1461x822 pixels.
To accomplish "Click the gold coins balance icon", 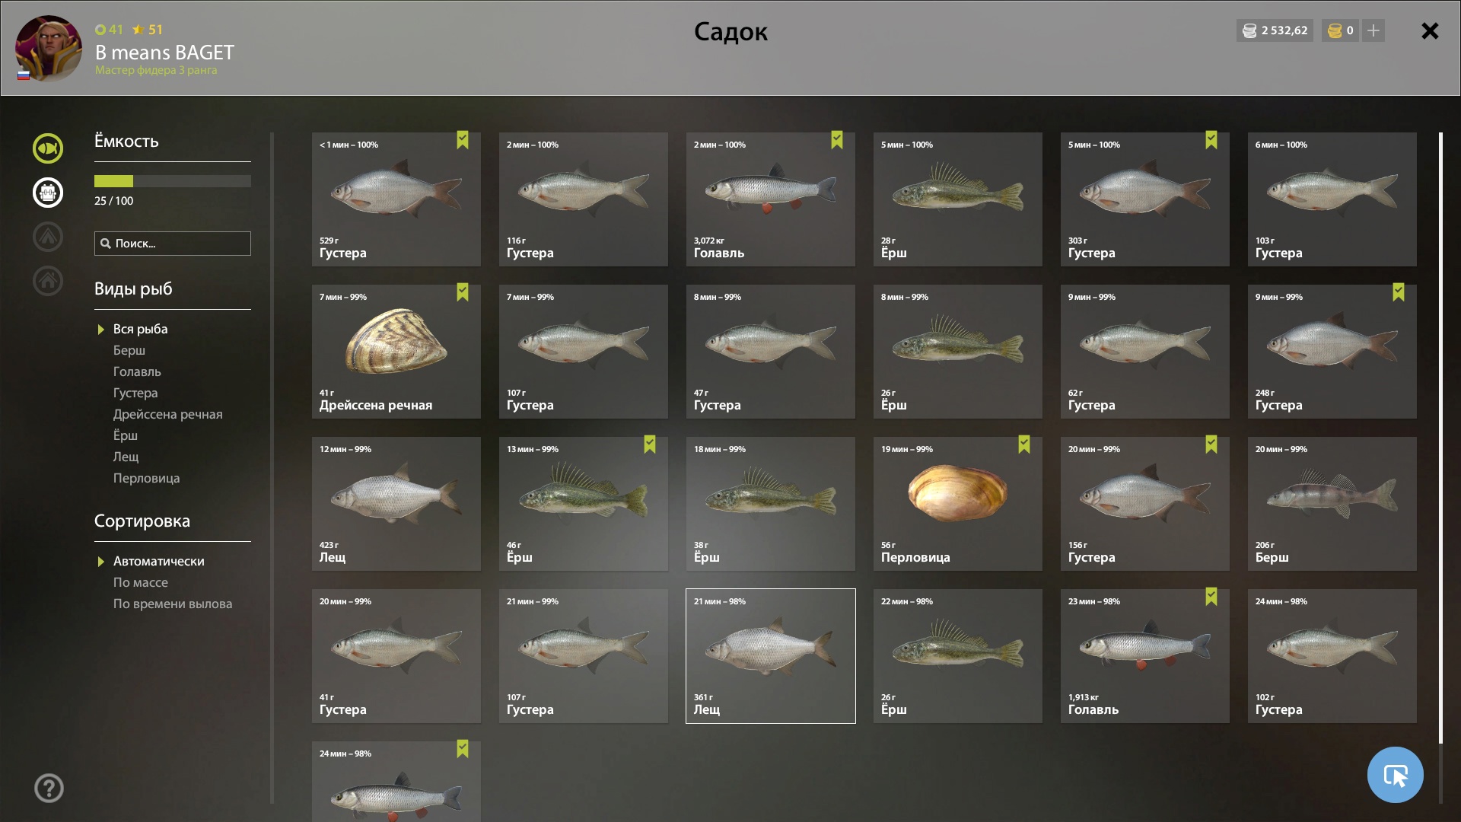I will coord(1335,30).
